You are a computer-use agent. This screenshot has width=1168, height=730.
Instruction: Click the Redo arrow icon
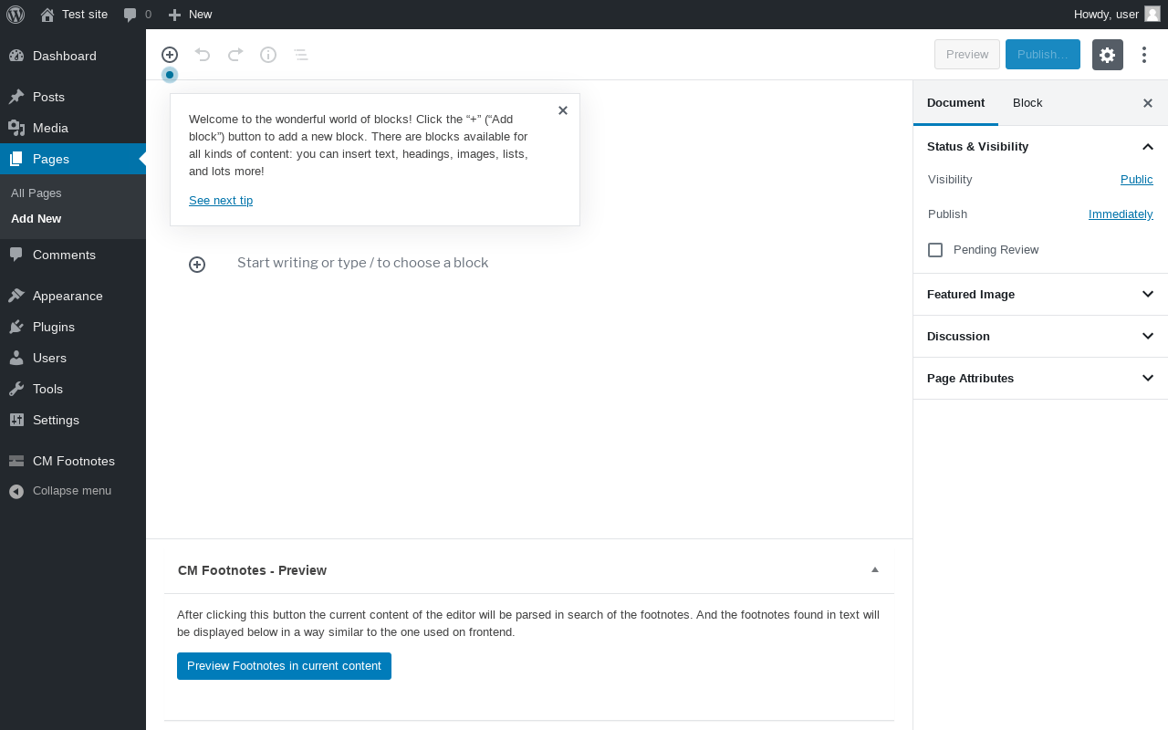coord(235,55)
